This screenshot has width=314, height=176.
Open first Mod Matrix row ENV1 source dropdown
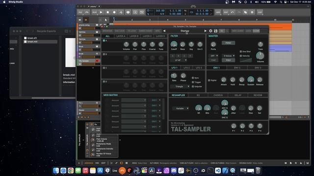(x=156, y=100)
